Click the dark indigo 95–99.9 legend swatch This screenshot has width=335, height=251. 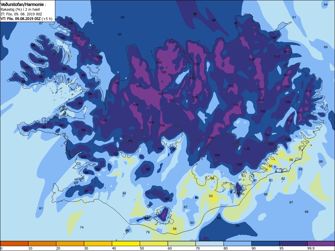pos(293,244)
